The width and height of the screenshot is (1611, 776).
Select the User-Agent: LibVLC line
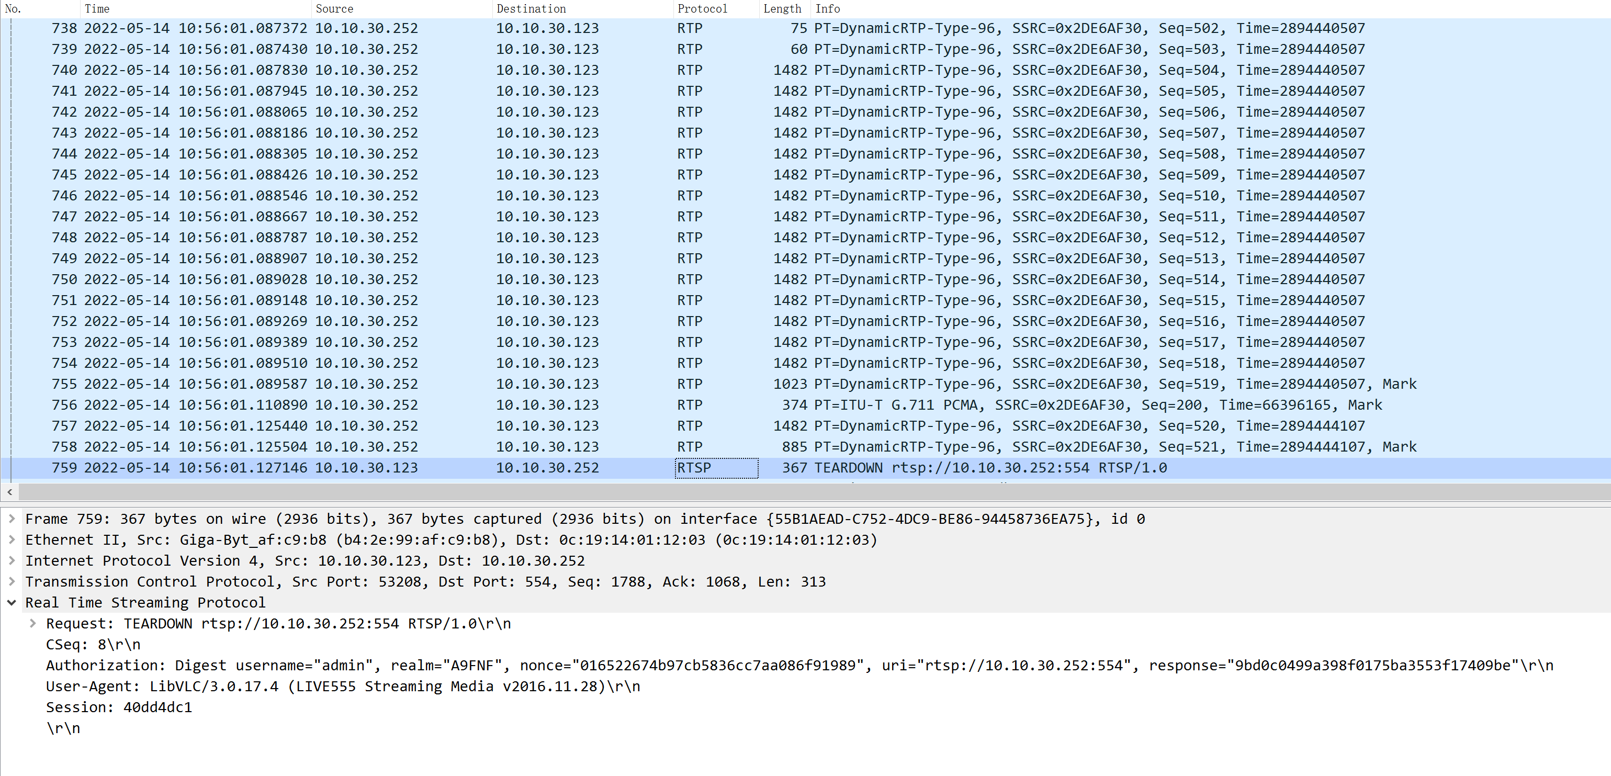[x=343, y=687]
